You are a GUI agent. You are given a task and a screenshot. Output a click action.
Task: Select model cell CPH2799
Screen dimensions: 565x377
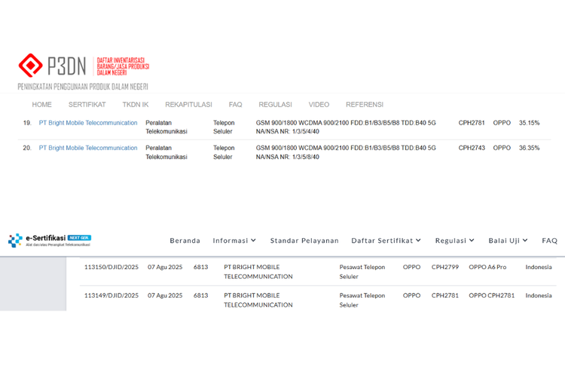[x=445, y=267]
